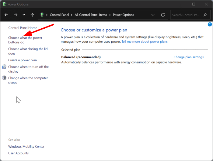Open Create a power plan
The width and height of the screenshot is (213, 161).
point(23,60)
